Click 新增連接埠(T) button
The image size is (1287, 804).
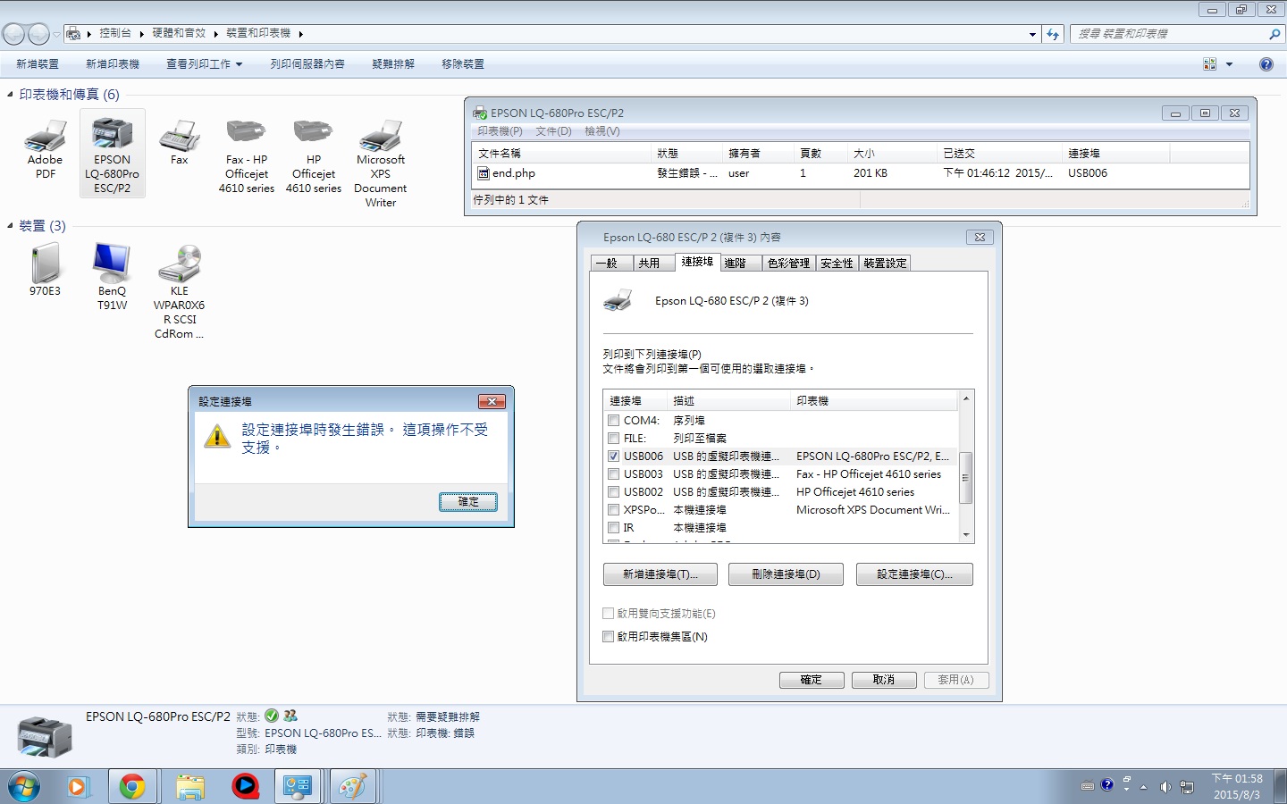[660, 574]
